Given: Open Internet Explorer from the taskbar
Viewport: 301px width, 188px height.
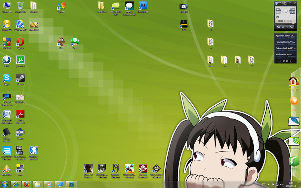Looking at the screenshot, I should (16, 184).
